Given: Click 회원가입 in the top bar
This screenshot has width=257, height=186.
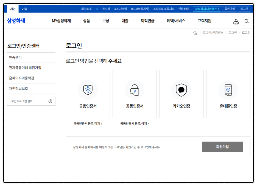Looking at the screenshot, I should 230,9.
